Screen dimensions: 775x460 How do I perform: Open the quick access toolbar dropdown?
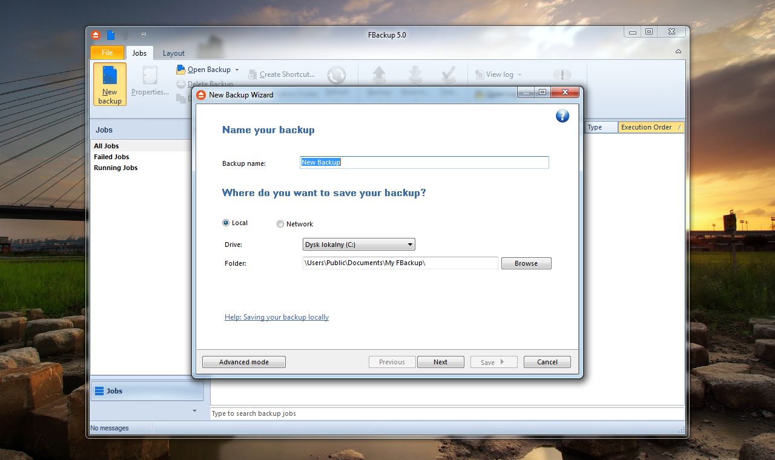tap(143, 35)
